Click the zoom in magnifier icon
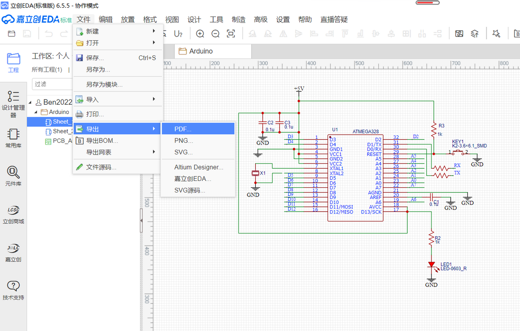 coord(200,34)
